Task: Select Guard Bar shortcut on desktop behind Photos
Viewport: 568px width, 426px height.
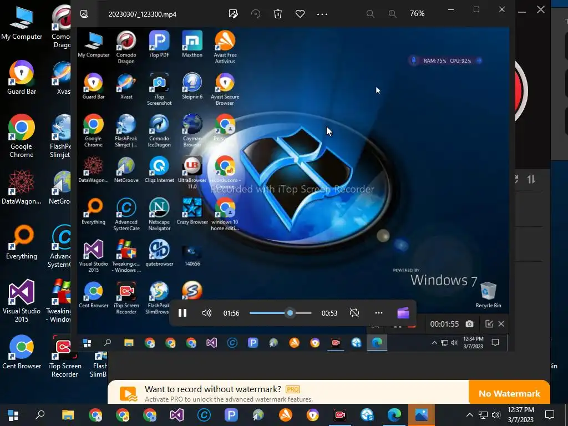Action: click(x=22, y=77)
